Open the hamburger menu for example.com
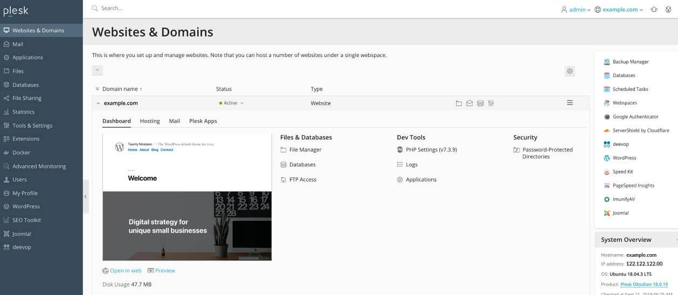The height and width of the screenshot is (295, 678). (x=570, y=103)
